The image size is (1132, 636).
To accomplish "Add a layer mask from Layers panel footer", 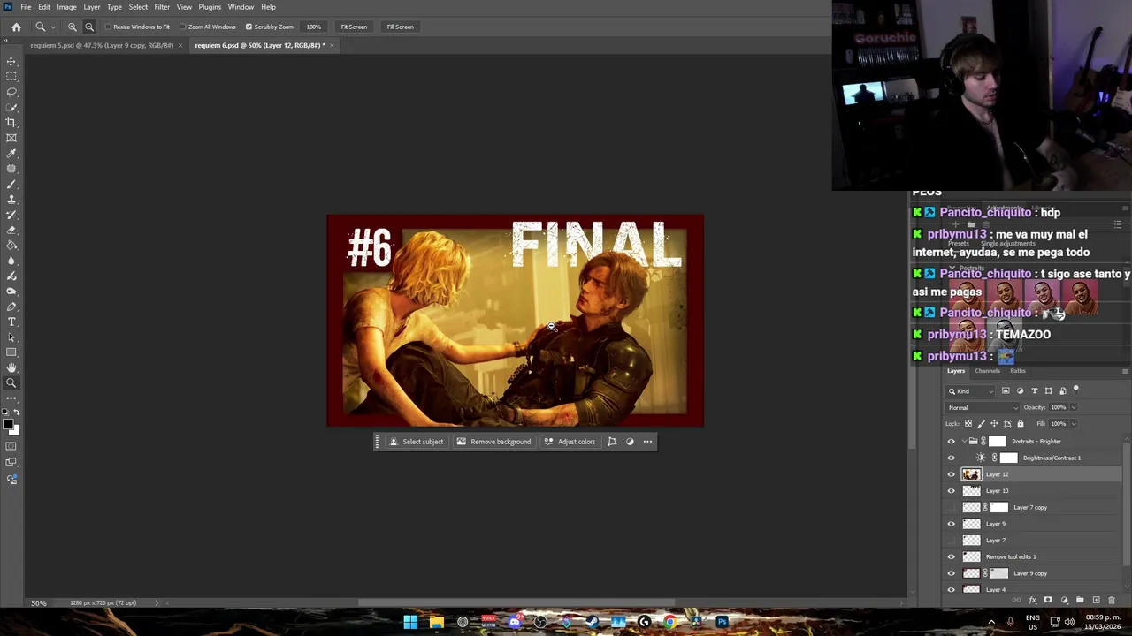I will (x=1048, y=600).
